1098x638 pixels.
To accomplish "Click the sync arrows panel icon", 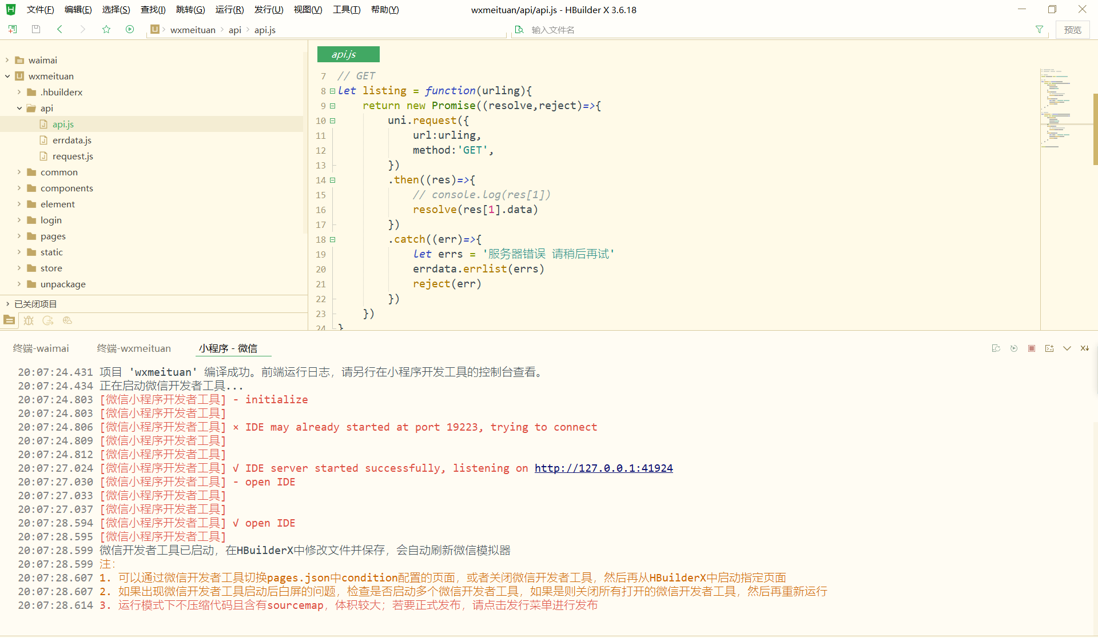I will tap(48, 320).
